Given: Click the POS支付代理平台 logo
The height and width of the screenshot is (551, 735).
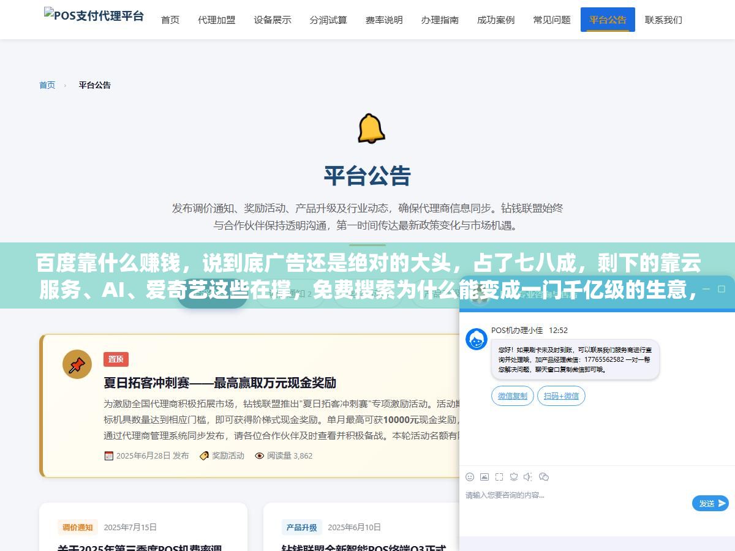Looking at the screenshot, I should 94,15.
